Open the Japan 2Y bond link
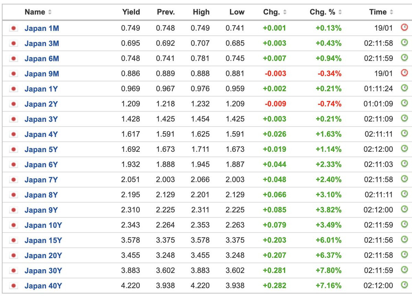The image size is (412, 296). pyautogui.click(x=41, y=104)
